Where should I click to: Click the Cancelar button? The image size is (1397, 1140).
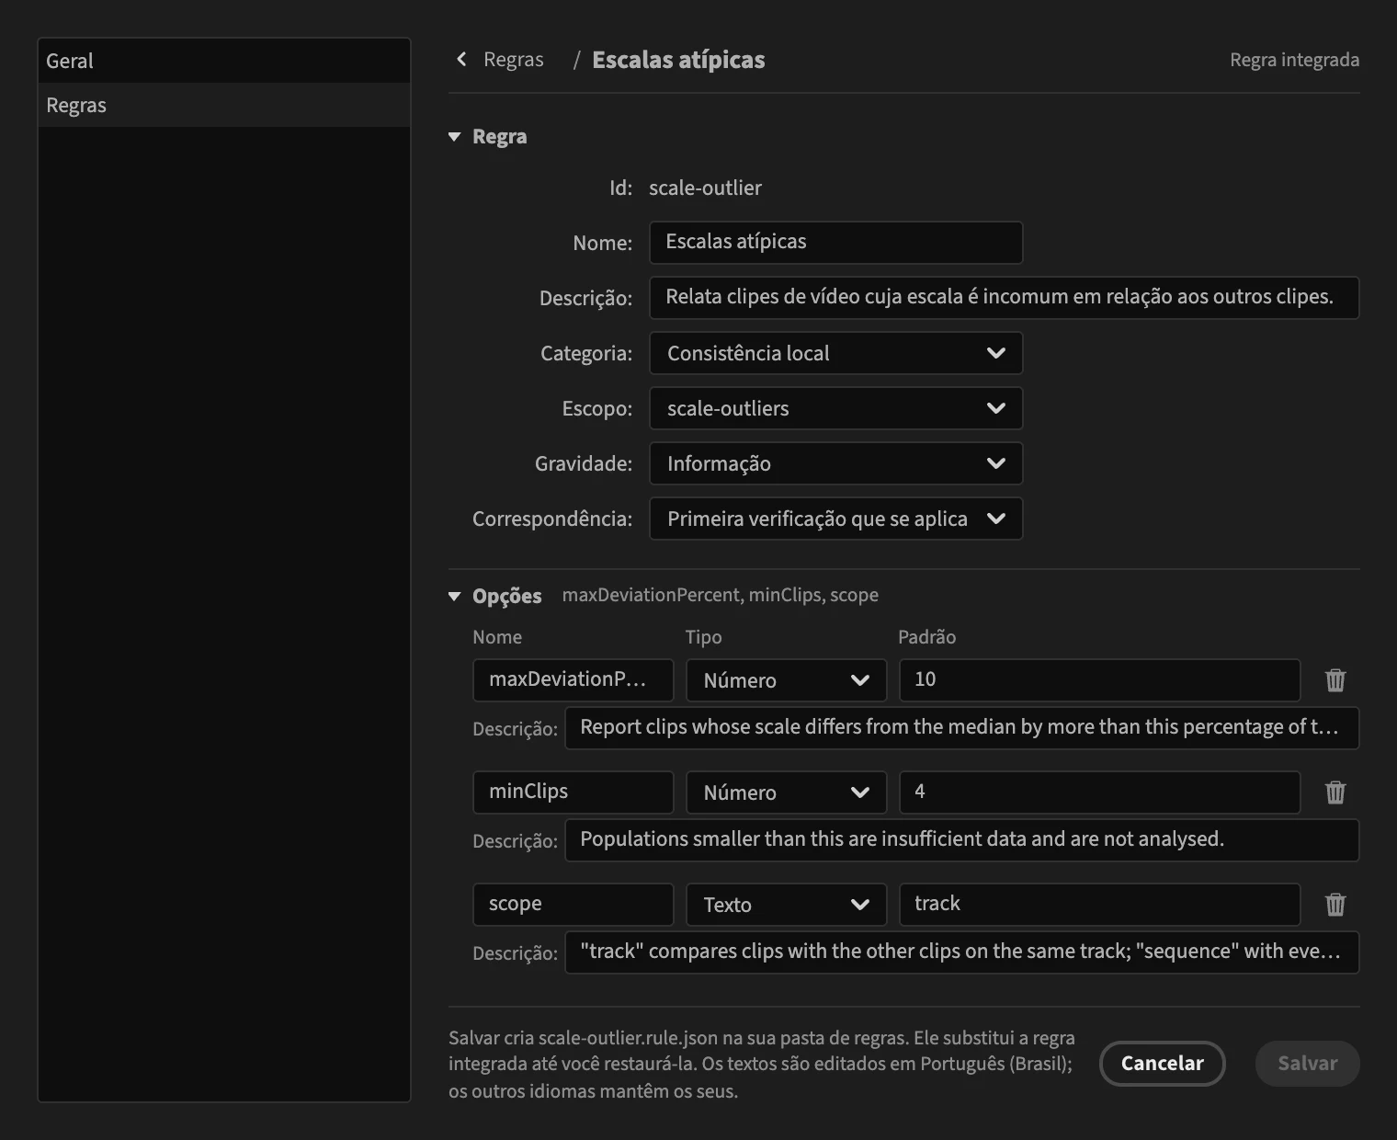1162,1063
